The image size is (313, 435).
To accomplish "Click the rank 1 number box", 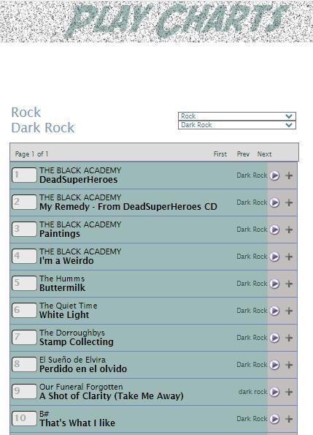I will [24, 175].
